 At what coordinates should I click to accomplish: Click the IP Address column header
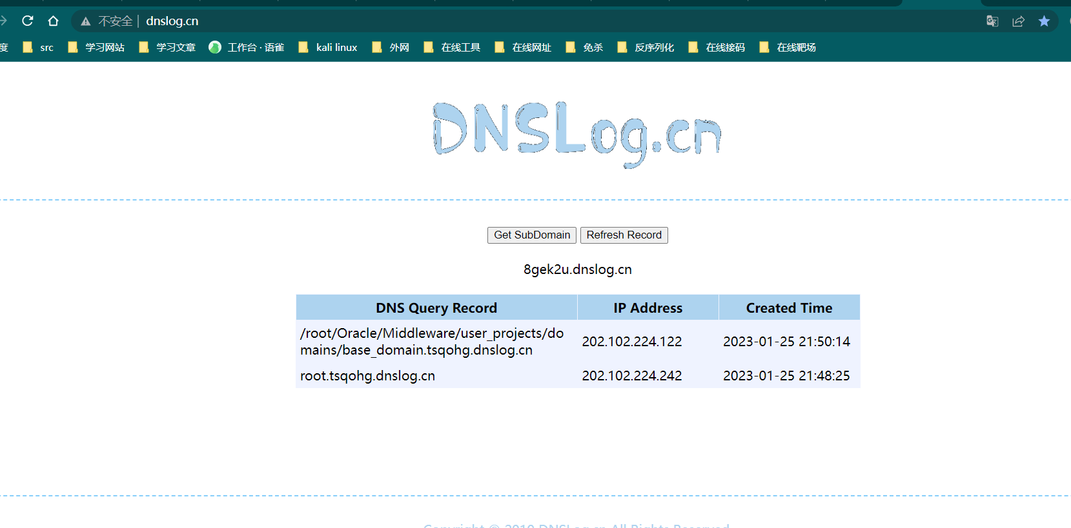648,308
